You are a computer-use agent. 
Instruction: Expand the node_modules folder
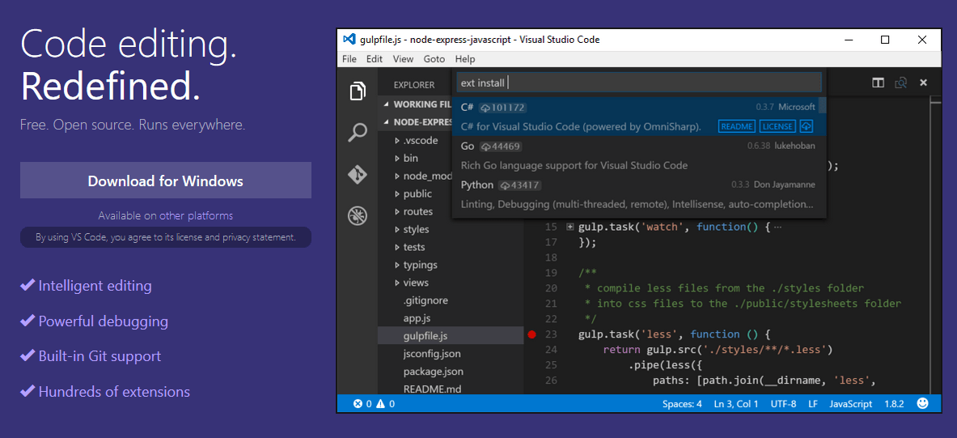coord(396,176)
